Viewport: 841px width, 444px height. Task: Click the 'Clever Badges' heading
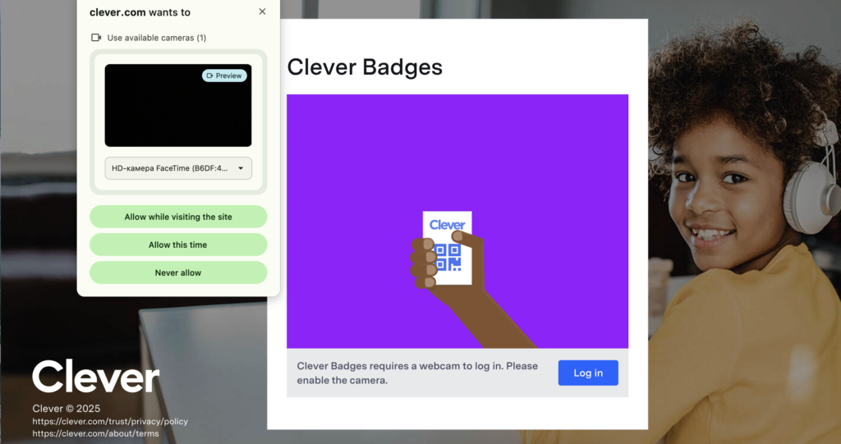(x=365, y=67)
